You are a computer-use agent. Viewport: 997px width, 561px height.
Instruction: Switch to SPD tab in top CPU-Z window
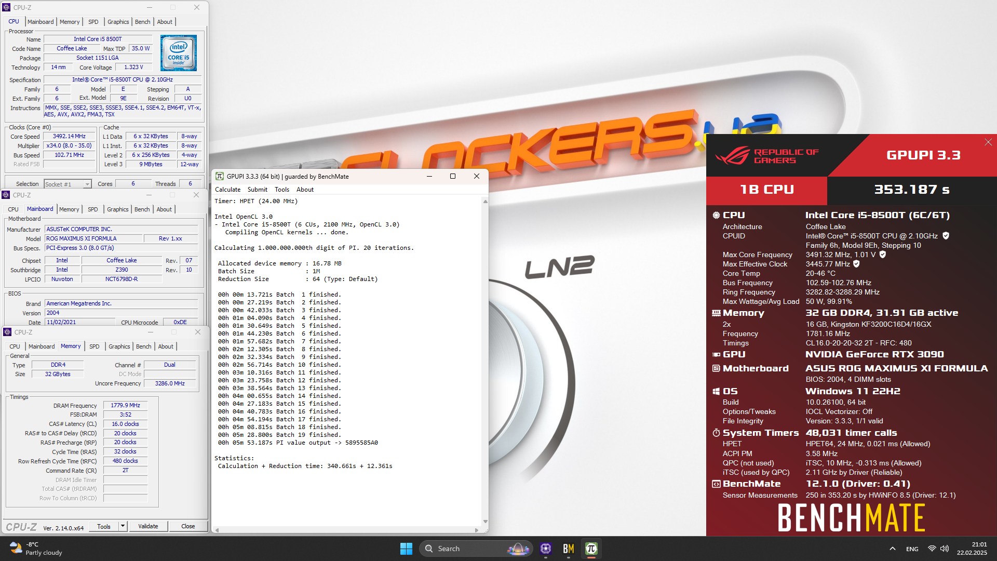click(93, 22)
